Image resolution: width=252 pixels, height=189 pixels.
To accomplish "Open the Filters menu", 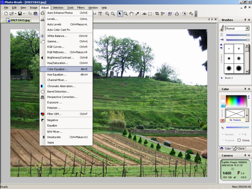I will coord(81,8).
